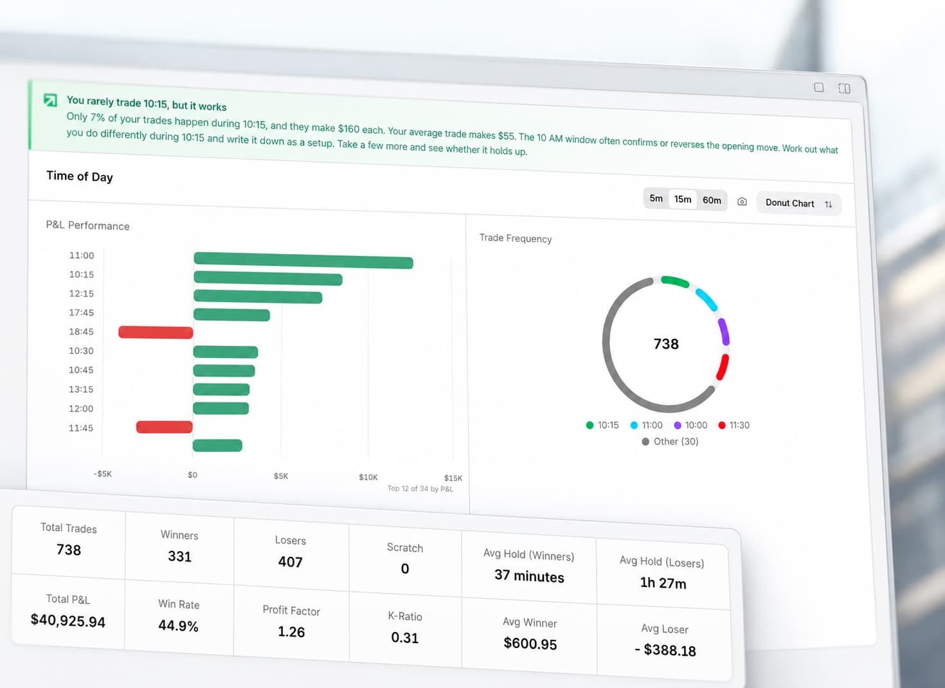The image size is (945, 688).
Task: Click the K-Ratio value 0.31
Action: point(405,638)
